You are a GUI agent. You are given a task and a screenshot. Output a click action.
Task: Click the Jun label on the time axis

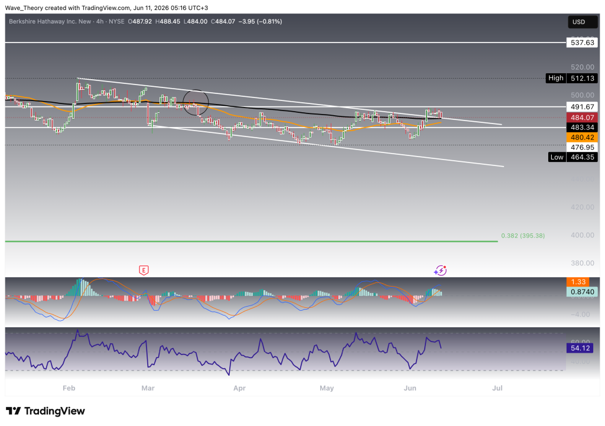coord(410,388)
